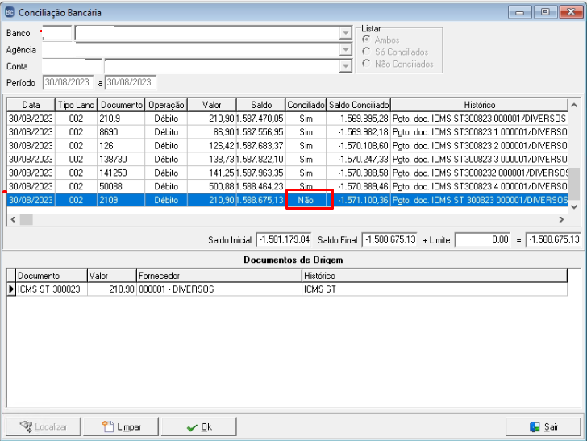This screenshot has width=587, height=441.
Task: Confirm with the Ok button
Action: point(199,426)
